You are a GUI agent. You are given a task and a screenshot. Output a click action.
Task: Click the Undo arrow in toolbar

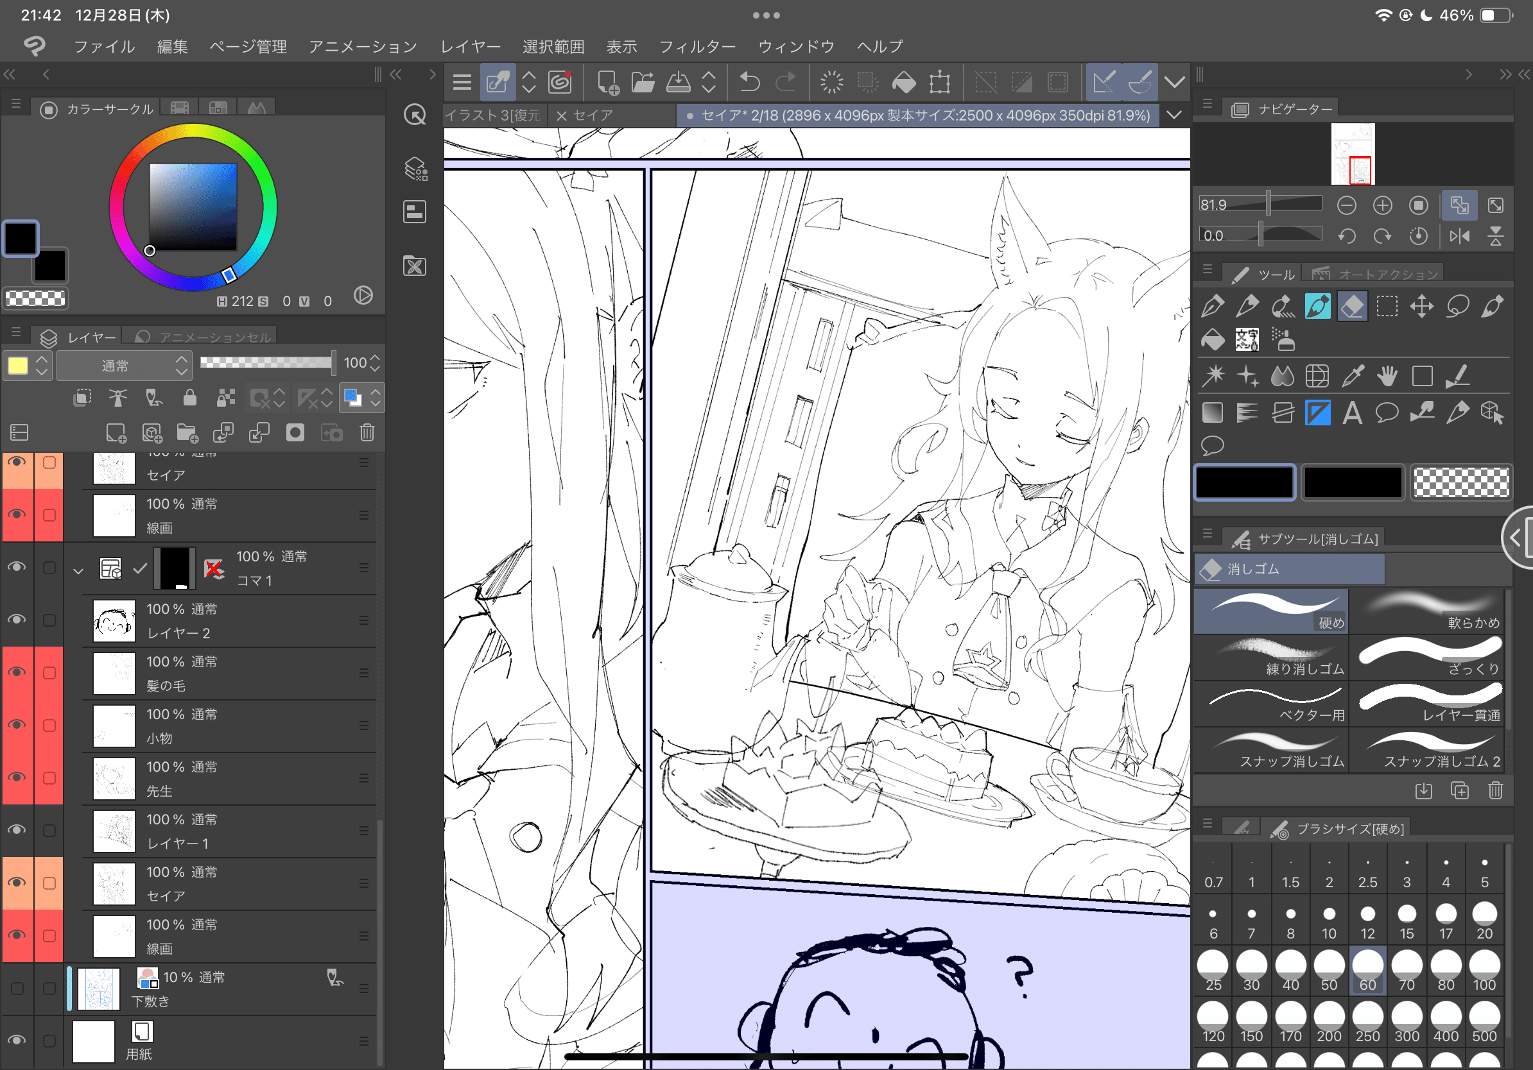pyautogui.click(x=750, y=83)
